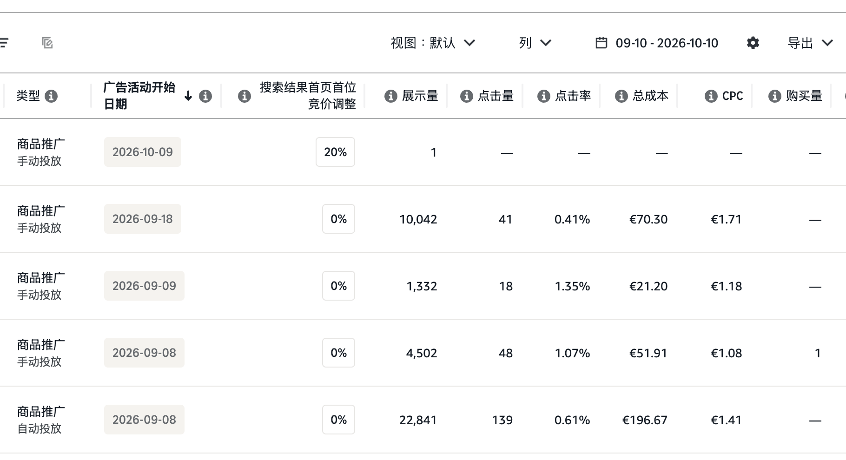Select click-through rate 1.35%
Screen dimensions: 846x460
pyautogui.click(x=572, y=286)
